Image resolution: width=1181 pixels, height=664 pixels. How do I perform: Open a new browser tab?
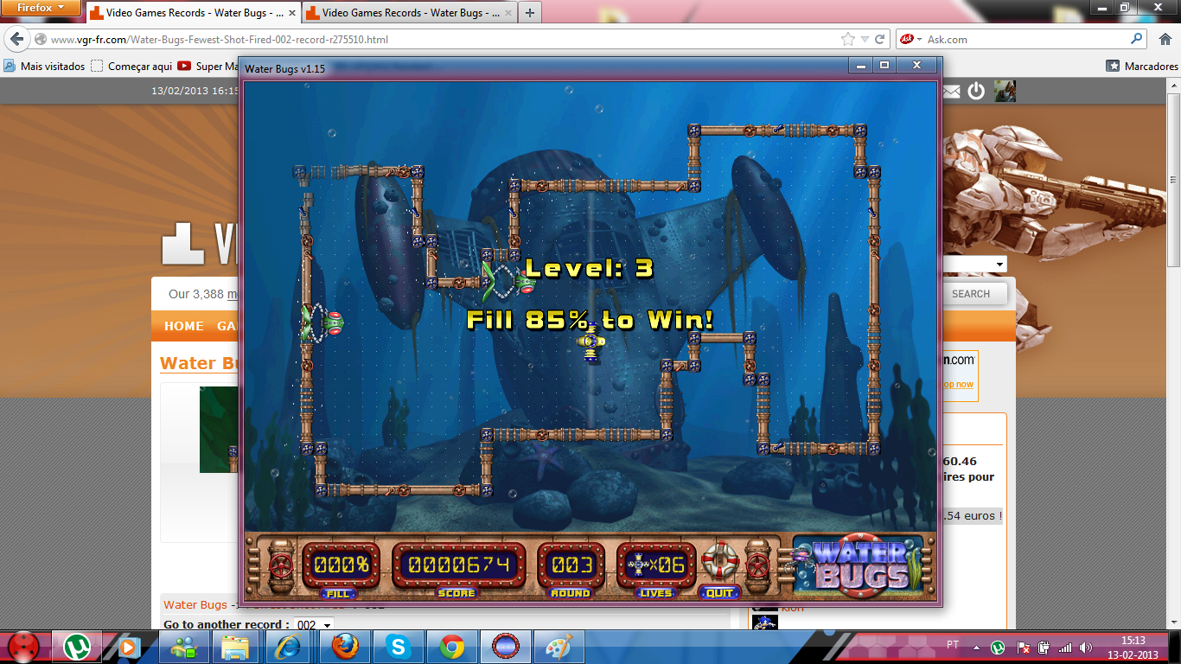(529, 13)
